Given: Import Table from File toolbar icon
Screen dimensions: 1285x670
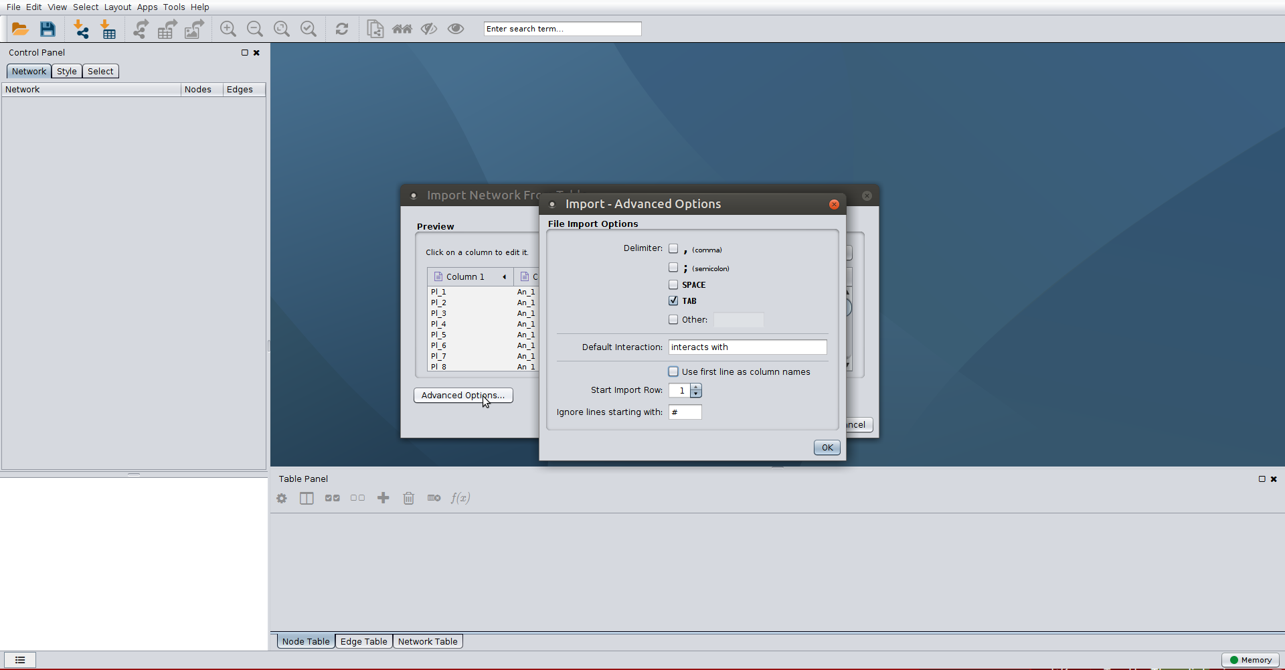Looking at the screenshot, I should coord(108,29).
